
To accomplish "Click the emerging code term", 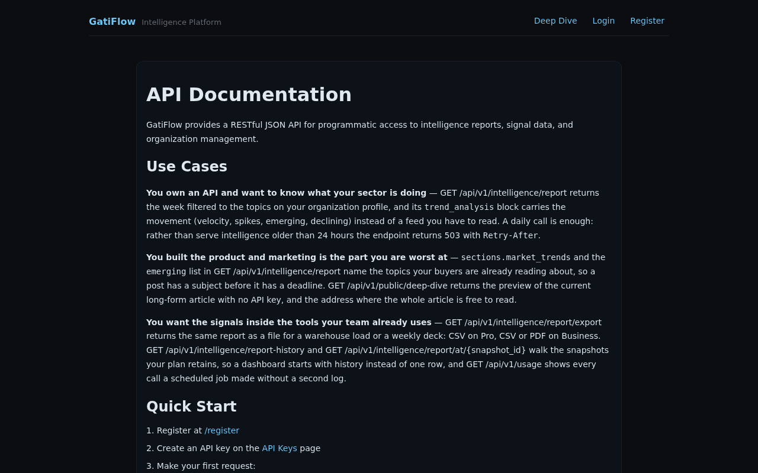I will click(x=166, y=271).
